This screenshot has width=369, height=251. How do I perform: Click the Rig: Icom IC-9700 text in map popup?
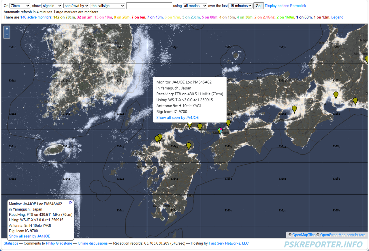[x=172, y=111]
